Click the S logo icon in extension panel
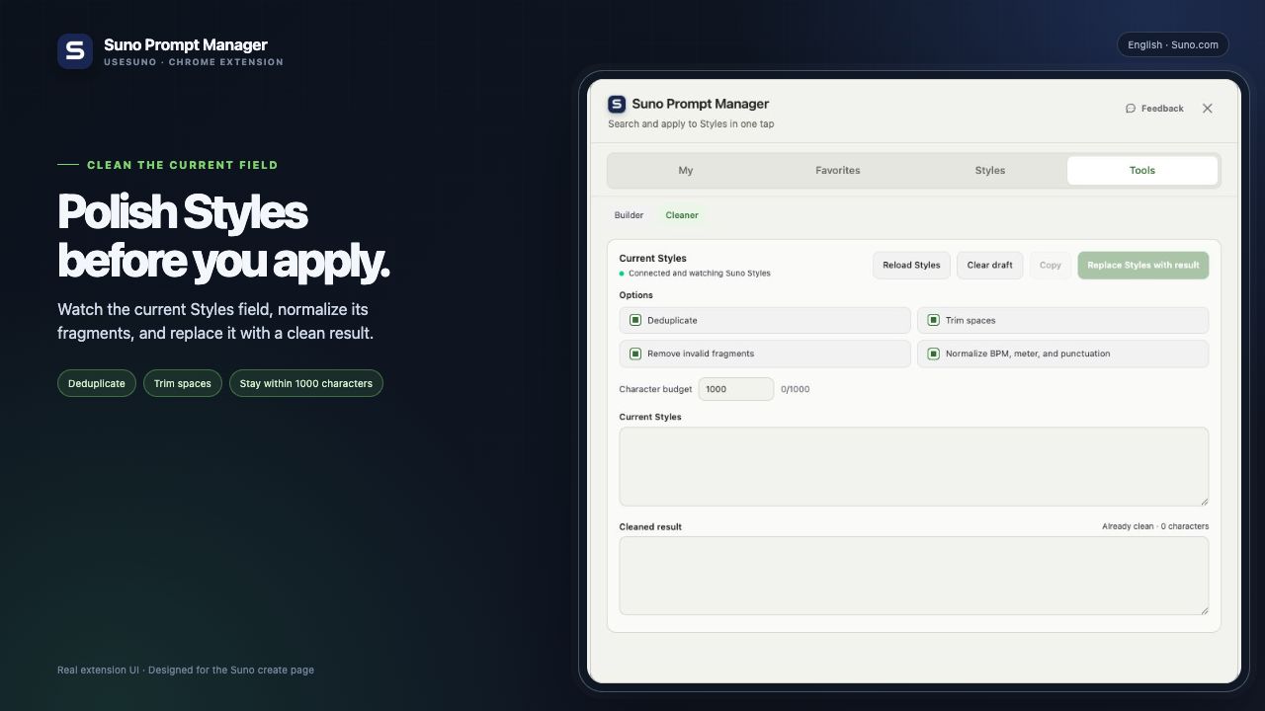1265x711 pixels. 617,104
